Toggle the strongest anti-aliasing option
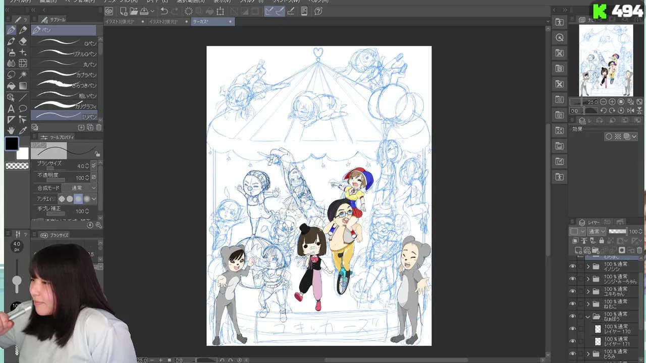646x363 pixels. [87, 199]
